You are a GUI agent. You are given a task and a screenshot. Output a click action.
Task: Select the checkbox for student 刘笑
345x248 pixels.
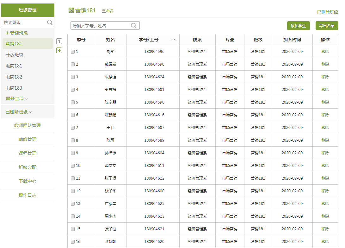73,52
